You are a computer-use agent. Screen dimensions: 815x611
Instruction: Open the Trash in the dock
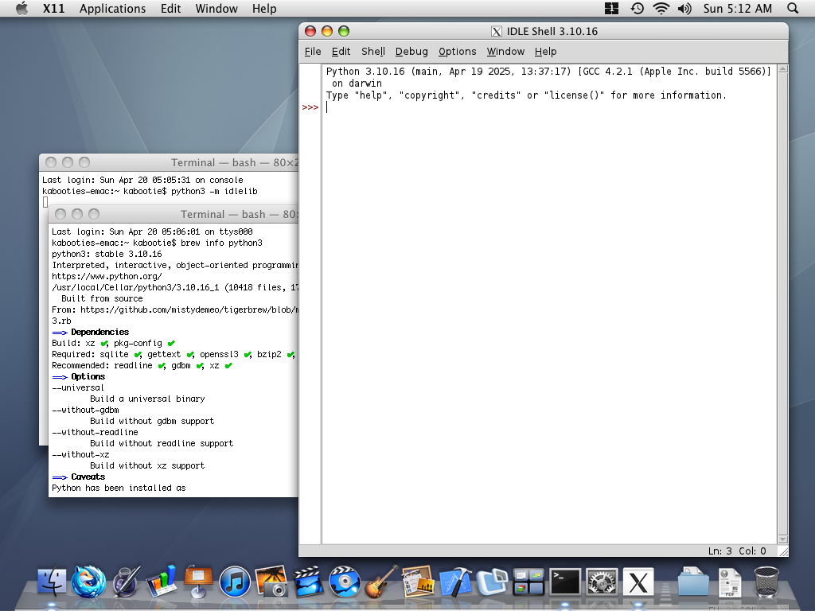[x=766, y=582]
